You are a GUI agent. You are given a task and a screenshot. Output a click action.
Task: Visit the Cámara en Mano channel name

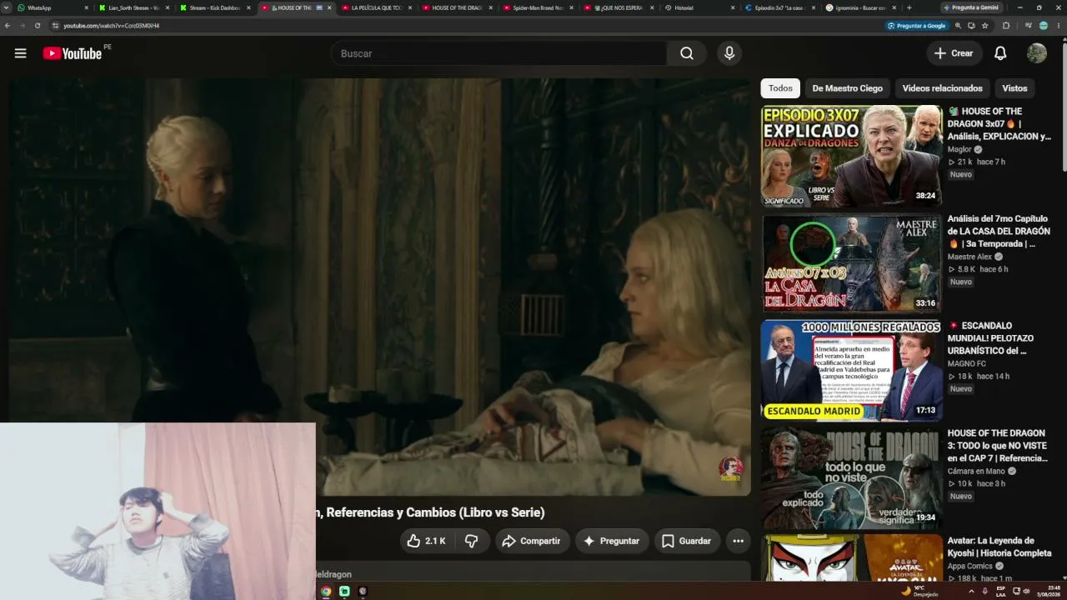click(976, 472)
